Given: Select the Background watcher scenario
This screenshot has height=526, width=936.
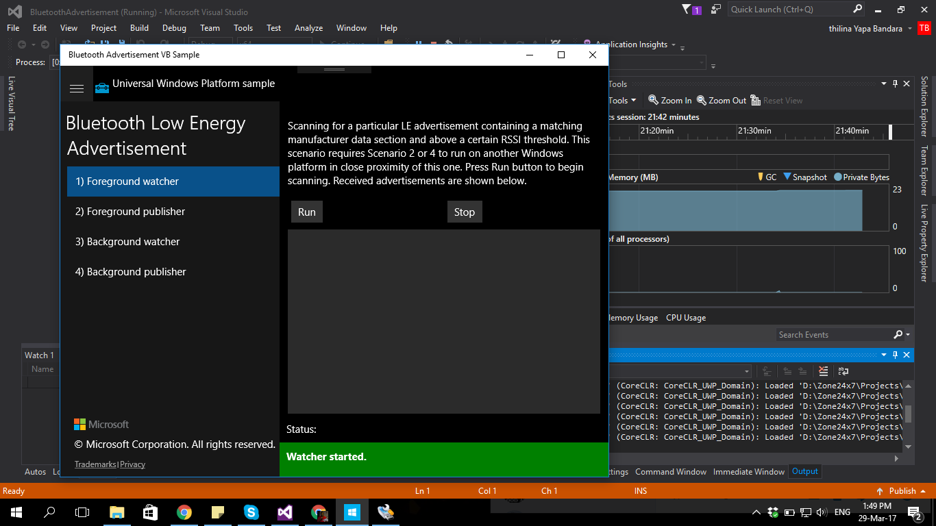Looking at the screenshot, I should 173,242.
